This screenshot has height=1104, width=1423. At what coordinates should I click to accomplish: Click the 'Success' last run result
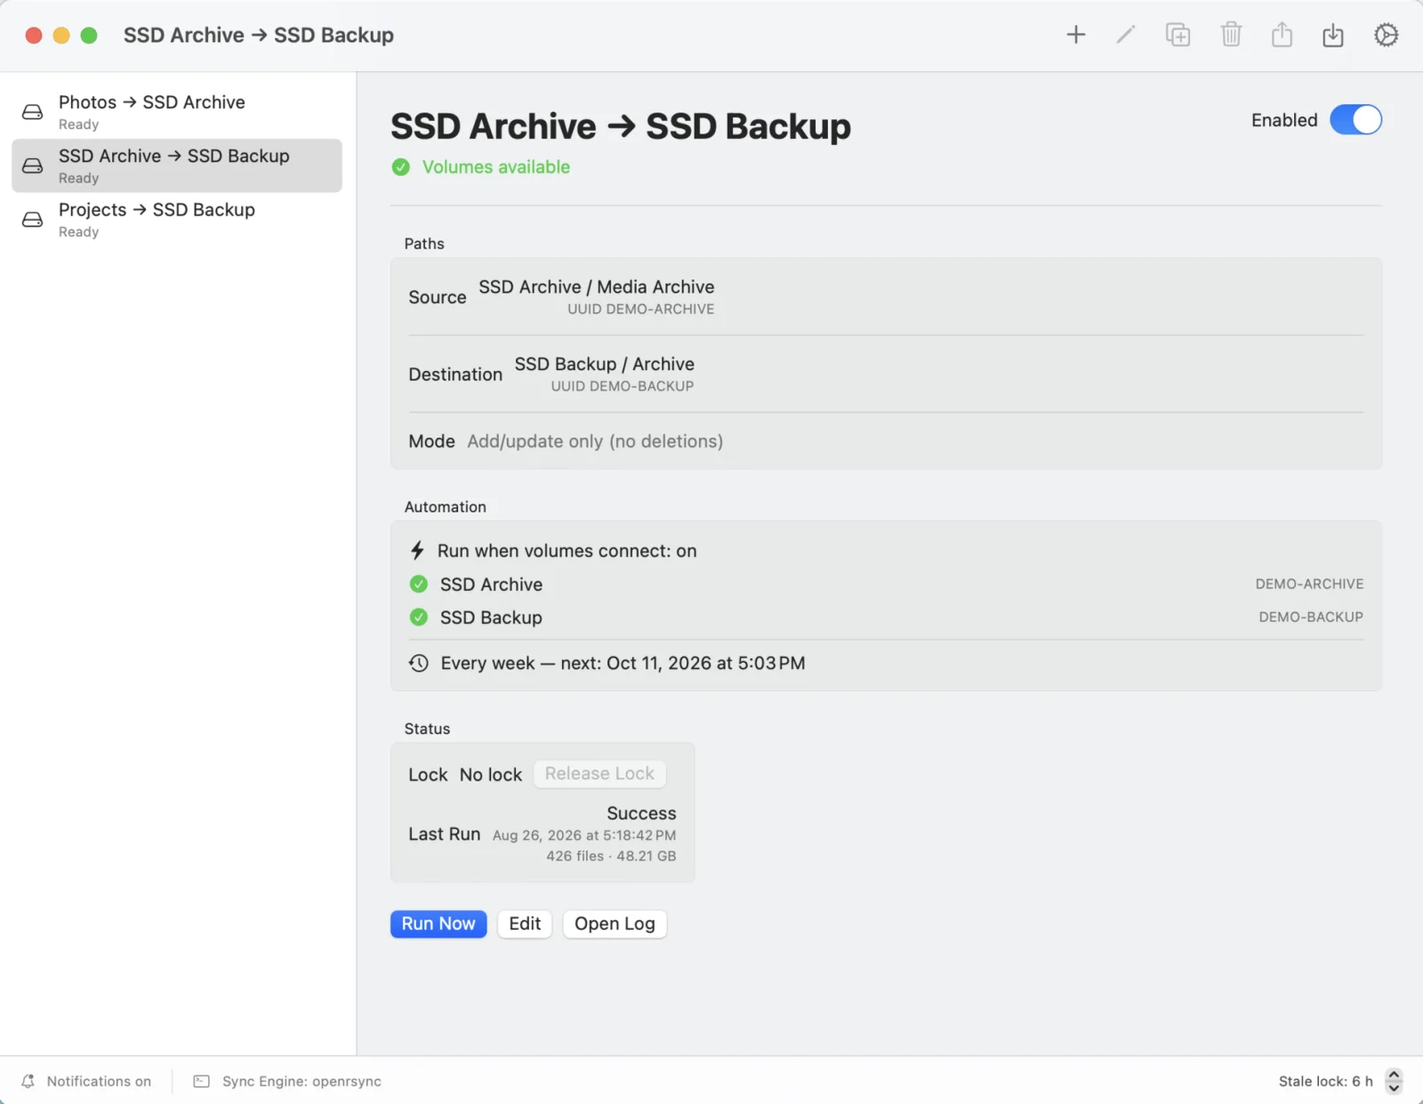click(x=641, y=813)
